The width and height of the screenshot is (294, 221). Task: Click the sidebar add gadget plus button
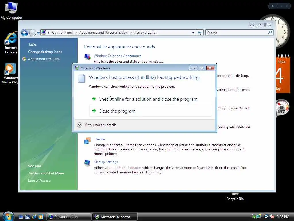(x=272, y=6)
